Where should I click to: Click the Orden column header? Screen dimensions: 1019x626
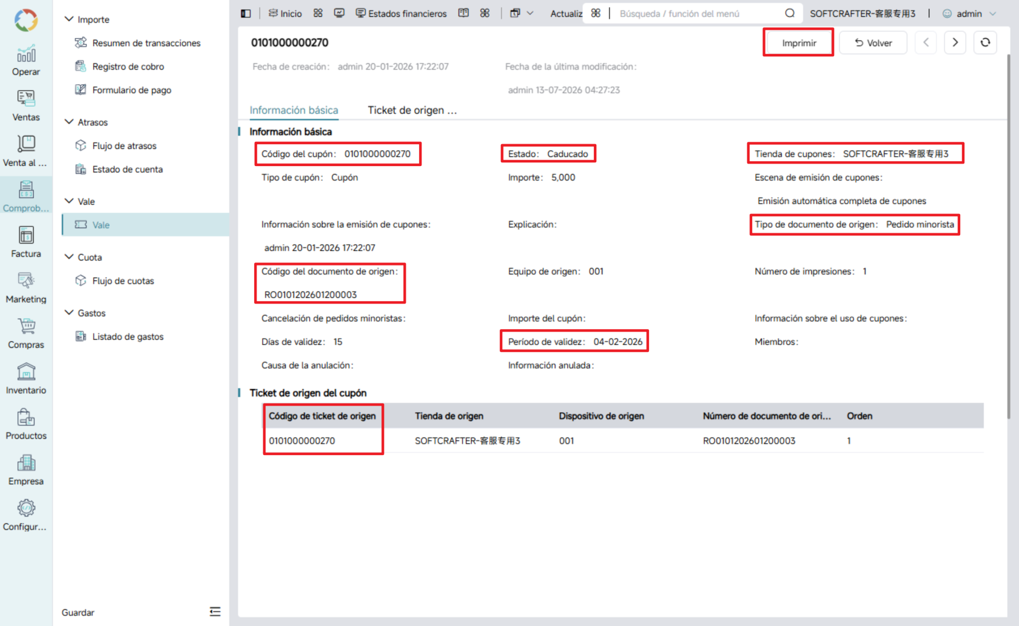click(859, 416)
